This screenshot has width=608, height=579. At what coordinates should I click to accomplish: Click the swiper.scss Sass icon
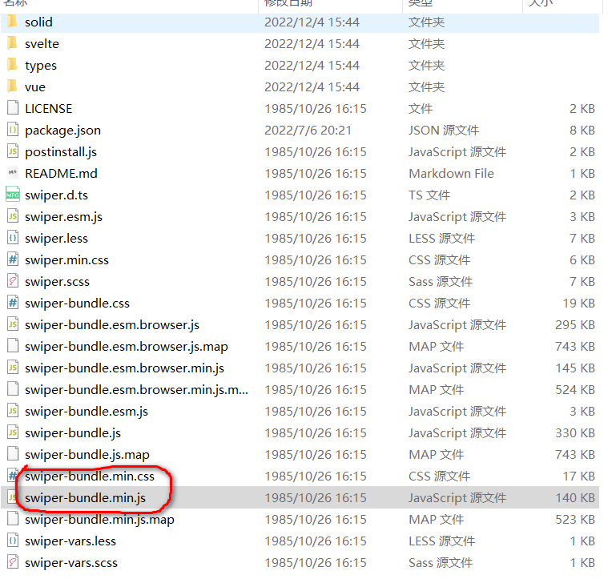13,280
